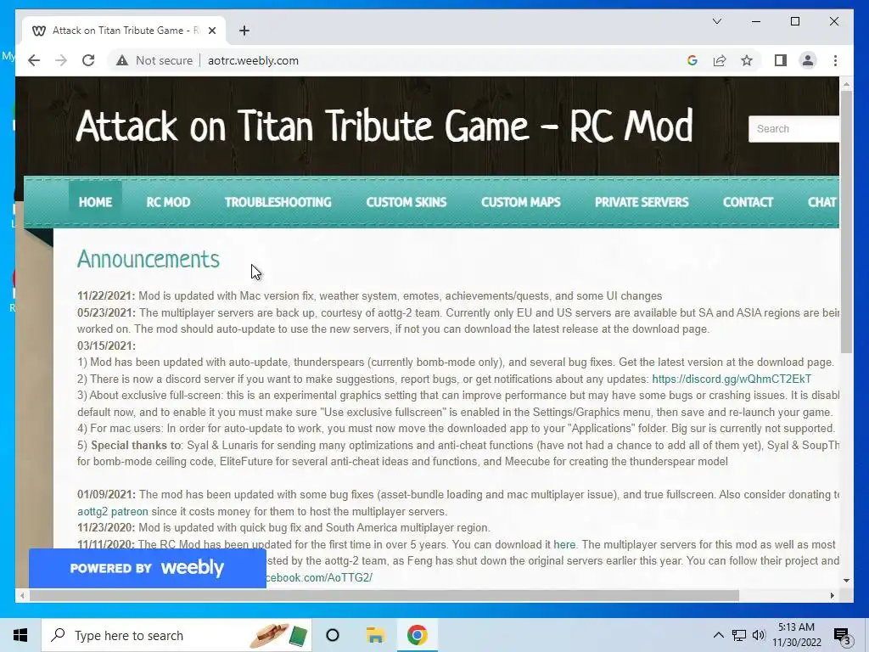The height and width of the screenshot is (652, 869).
Task: Go back to the previous page
Action: pyautogui.click(x=34, y=60)
